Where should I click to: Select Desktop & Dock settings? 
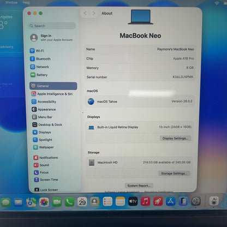pyautogui.click(x=47, y=124)
